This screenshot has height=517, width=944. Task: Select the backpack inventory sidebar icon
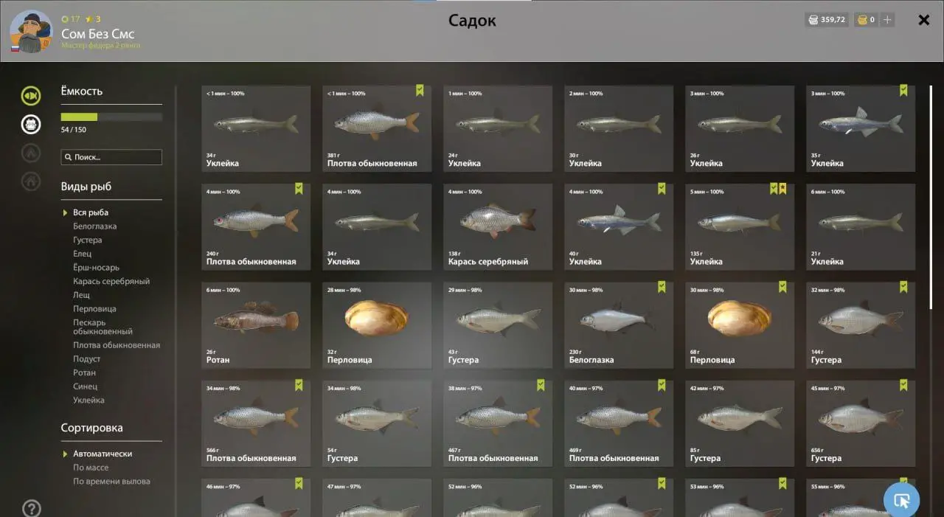(x=31, y=124)
